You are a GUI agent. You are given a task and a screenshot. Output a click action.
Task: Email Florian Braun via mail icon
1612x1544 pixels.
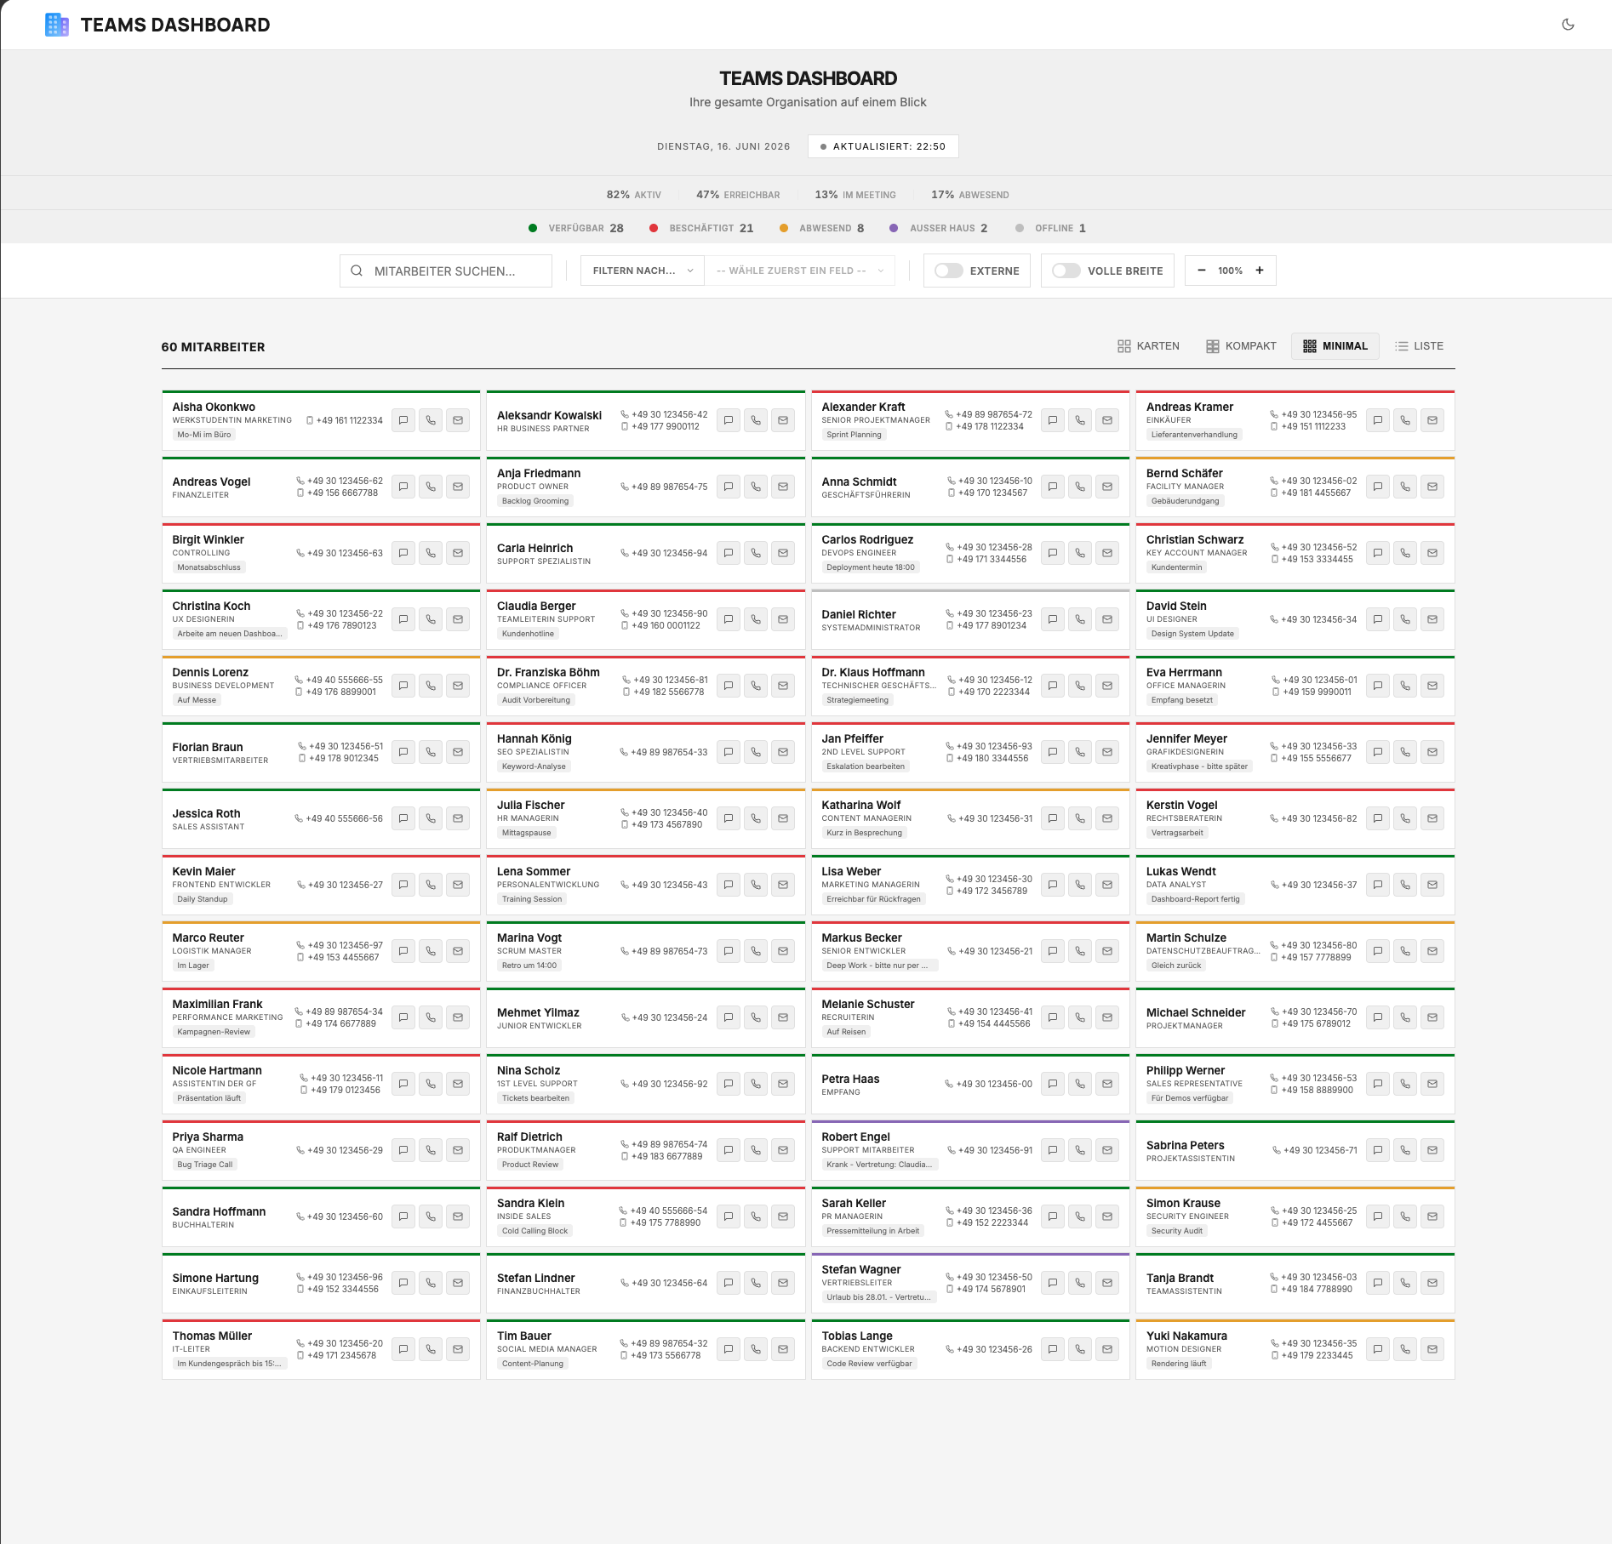click(x=458, y=752)
